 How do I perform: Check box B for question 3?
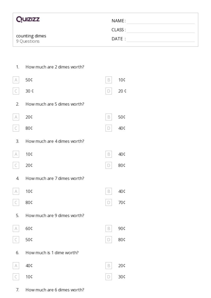click(109, 154)
